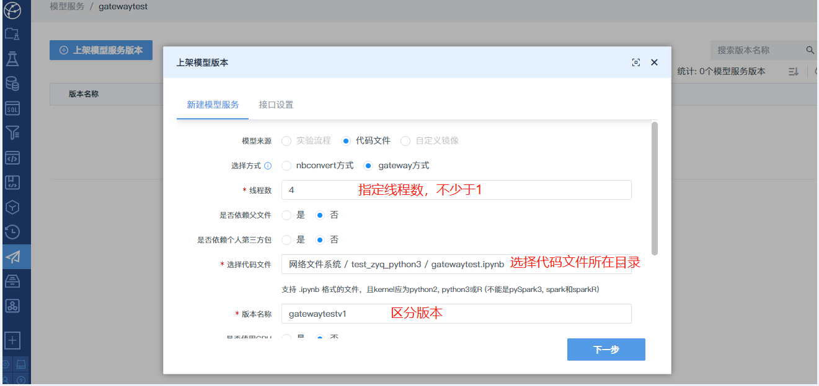Click the magnifier icon beside 搜索版本名称
The image size is (819, 386).
(x=809, y=50)
